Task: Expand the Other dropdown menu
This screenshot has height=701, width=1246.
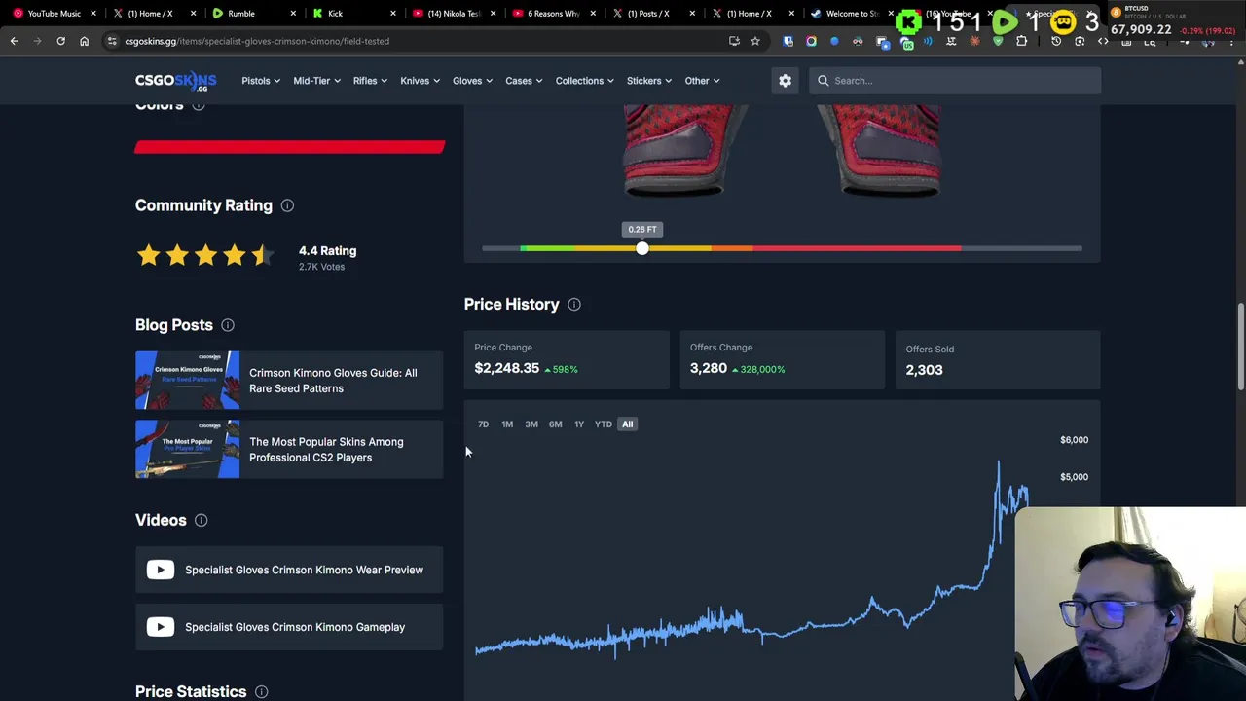Action: pyautogui.click(x=702, y=81)
